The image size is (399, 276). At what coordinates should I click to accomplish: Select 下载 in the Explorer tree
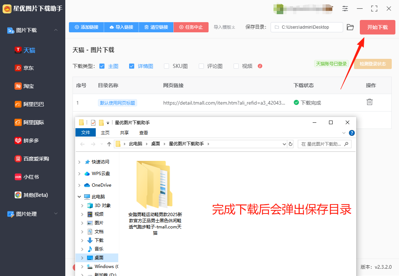[99, 240]
